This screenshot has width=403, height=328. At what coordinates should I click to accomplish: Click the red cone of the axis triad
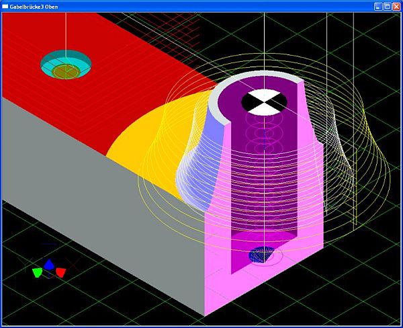click(x=60, y=272)
